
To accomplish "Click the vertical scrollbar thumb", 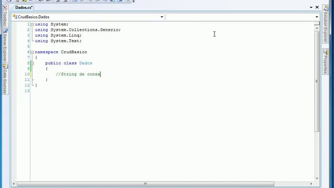I will [317, 81].
